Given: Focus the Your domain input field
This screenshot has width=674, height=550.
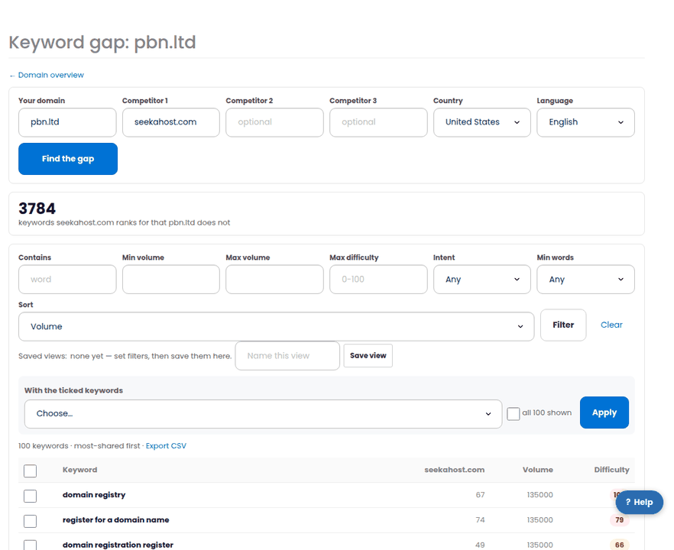Looking at the screenshot, I should click(x=67, y=122).
